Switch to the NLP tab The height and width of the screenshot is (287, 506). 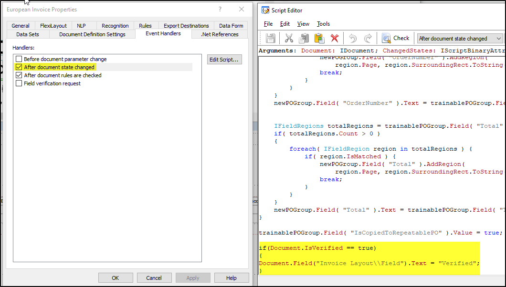(81, 26)
